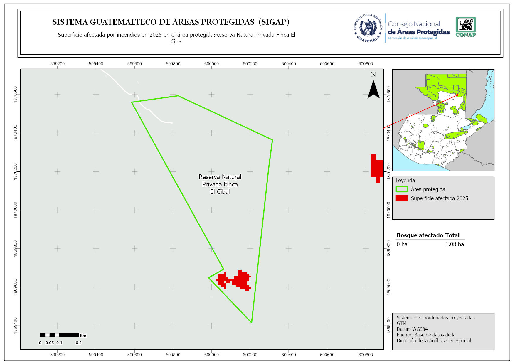Click the black-and-white scale bar
Screen dimensions: 515x364
click(x=59, y=335)
